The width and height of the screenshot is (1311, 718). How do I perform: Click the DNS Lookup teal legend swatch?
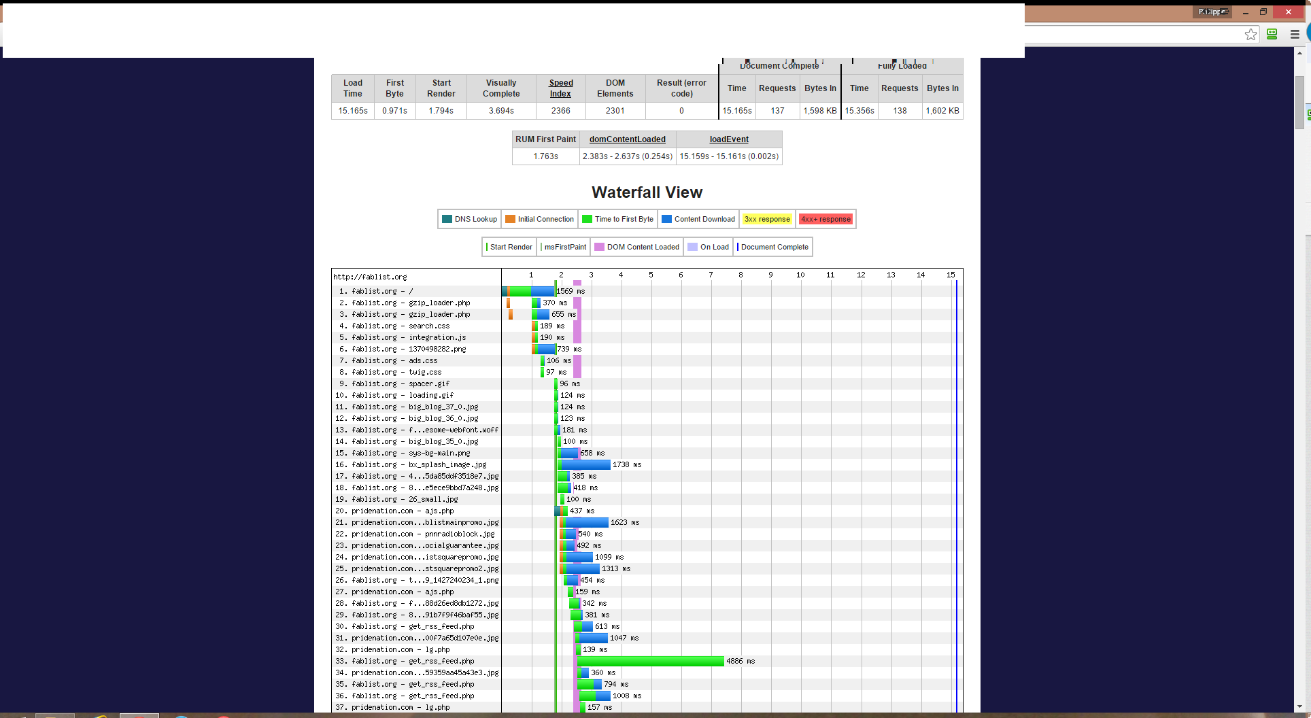click(x=447, y=219)
